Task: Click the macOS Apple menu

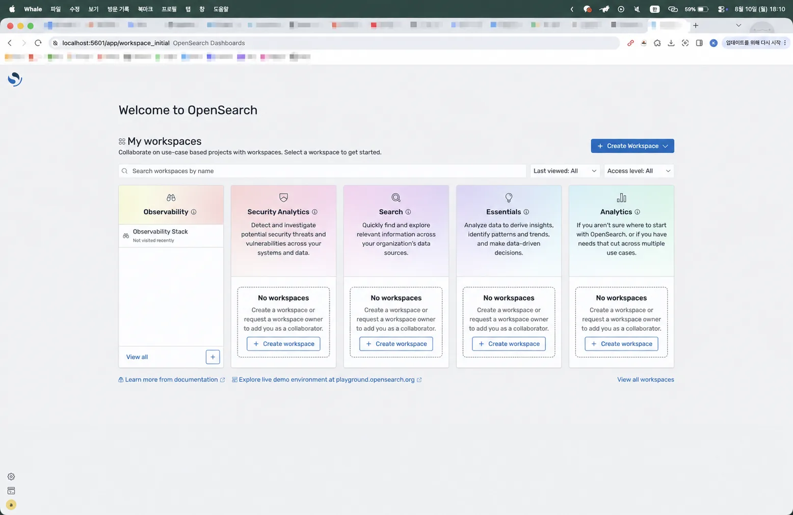Action: click(12, 9)
